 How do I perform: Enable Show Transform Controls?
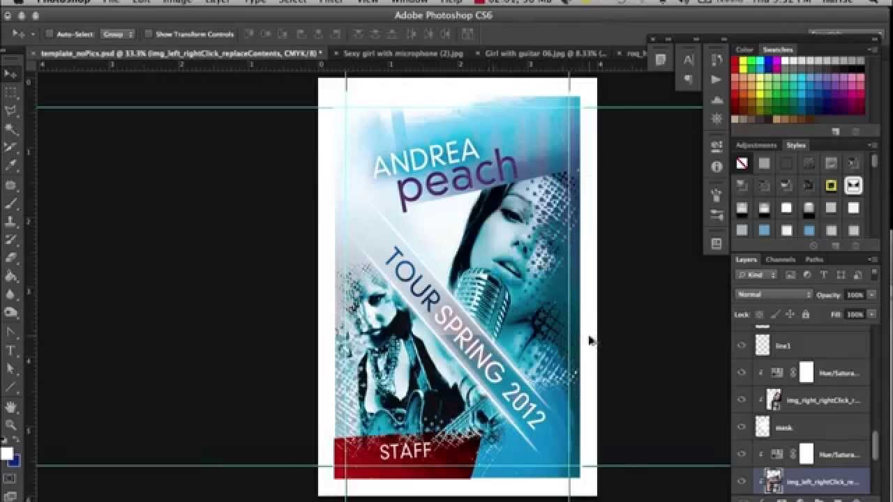tap(149, 33)
